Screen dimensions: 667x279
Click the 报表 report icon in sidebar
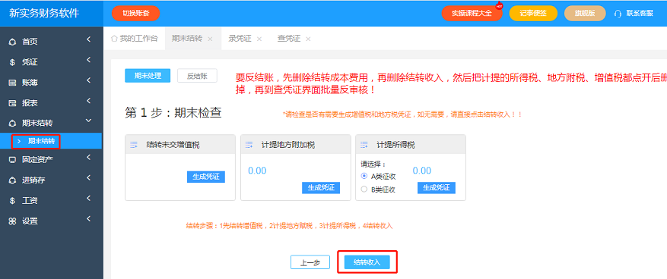[12, 103]
